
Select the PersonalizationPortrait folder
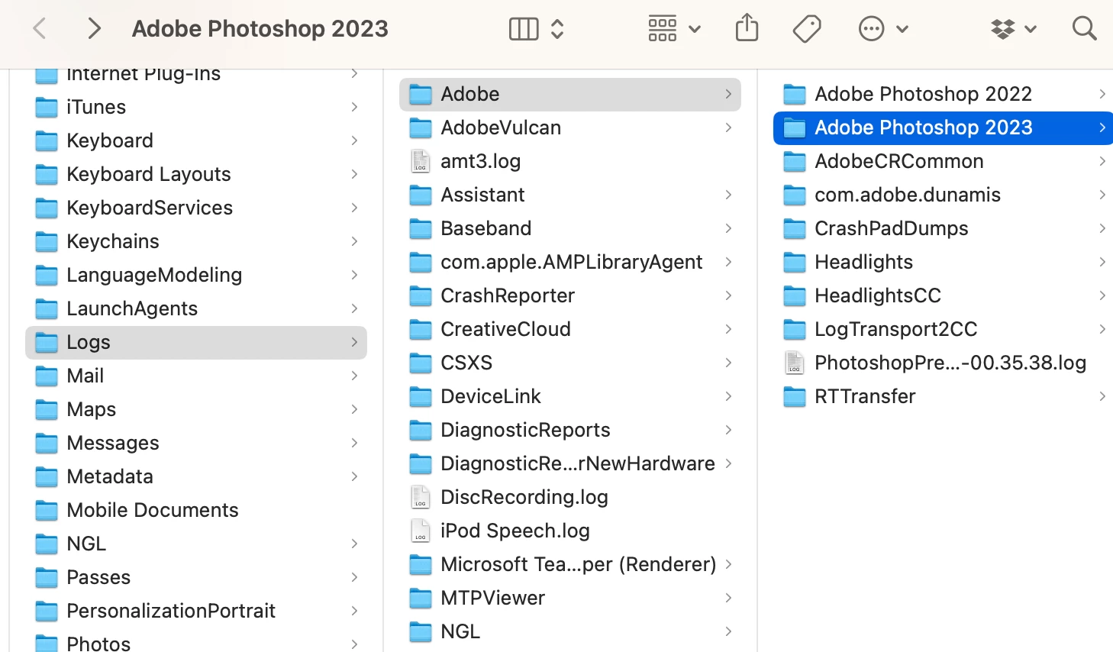click(197, 611)
